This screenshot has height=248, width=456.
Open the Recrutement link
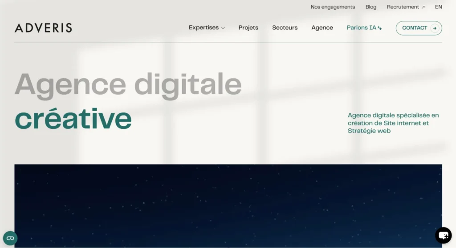pyautogui.click(x=406, y=7)
